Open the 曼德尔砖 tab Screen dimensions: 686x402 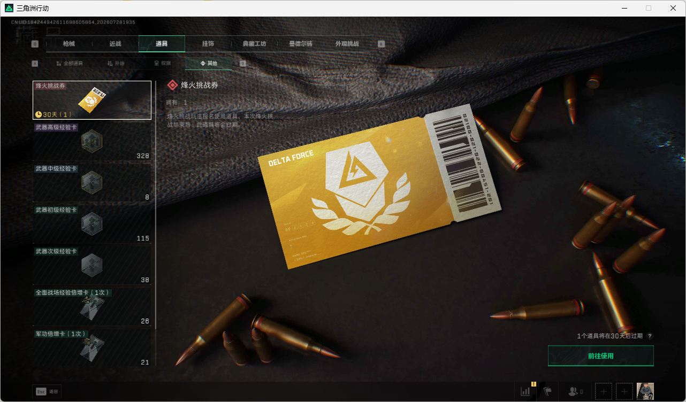[x=300, y=44]
